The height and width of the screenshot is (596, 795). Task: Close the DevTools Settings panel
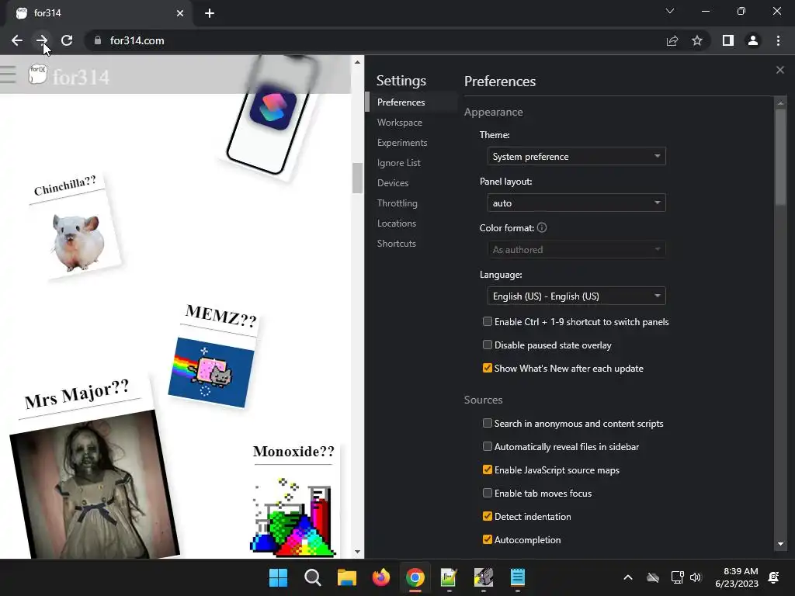[x=779, y=70]
